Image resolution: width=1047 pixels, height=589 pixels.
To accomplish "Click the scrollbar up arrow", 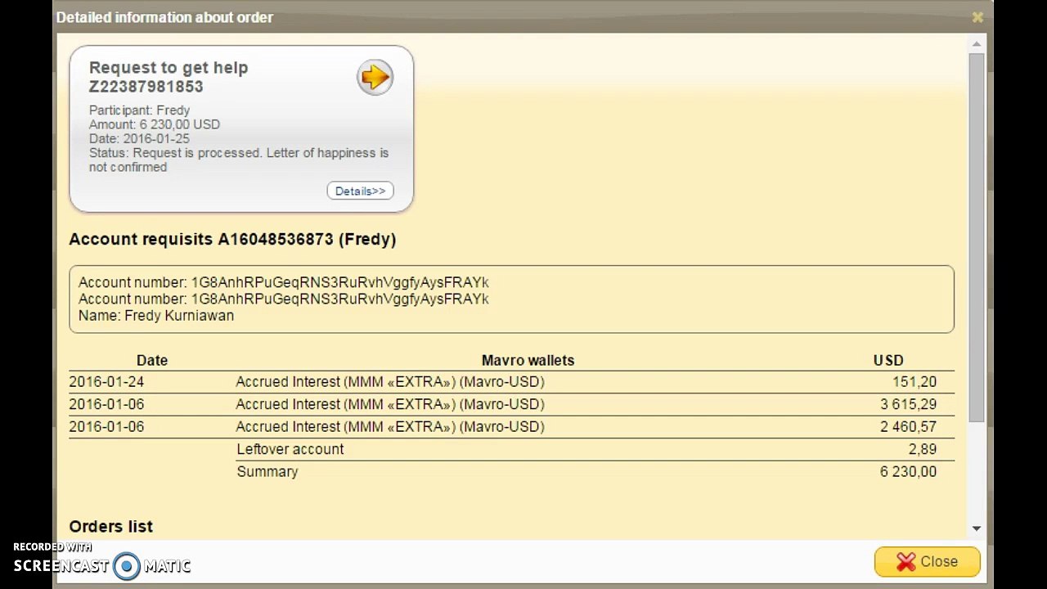I will coord(976,43).
